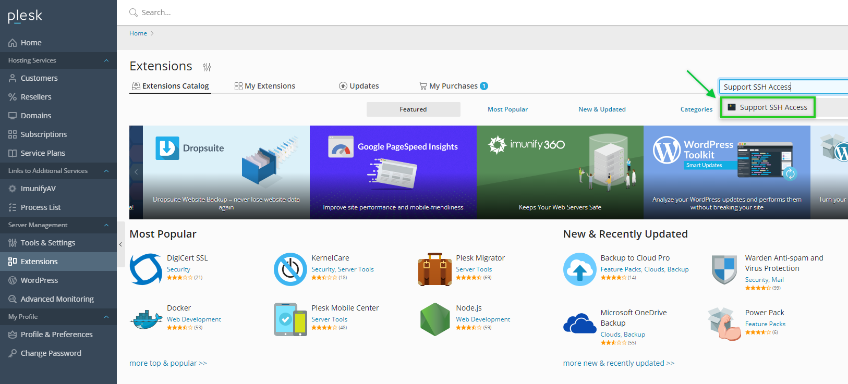The image size is (848, 384).
Task: Click the Docker whale icon
Action: pos(146,319)
